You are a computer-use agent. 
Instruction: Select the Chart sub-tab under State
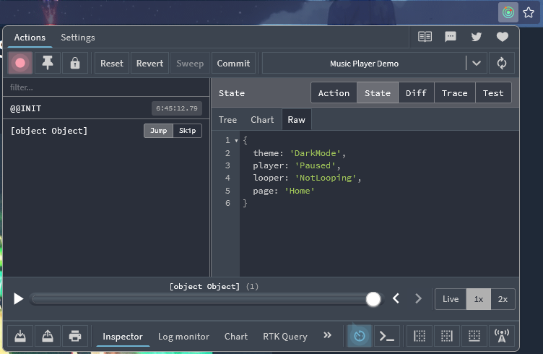(x=262, y=120)
